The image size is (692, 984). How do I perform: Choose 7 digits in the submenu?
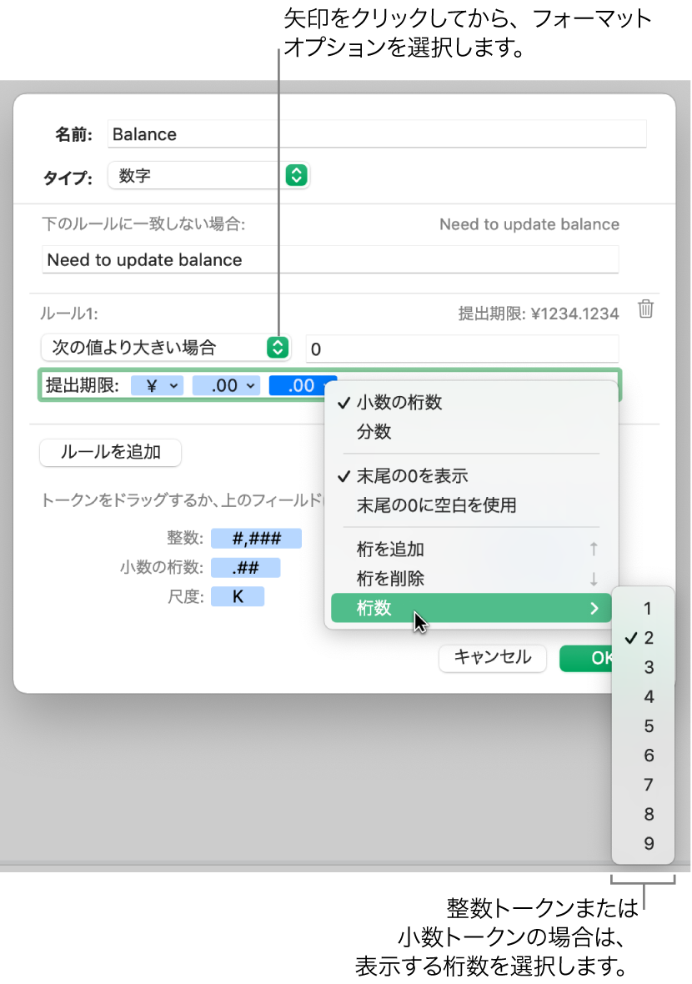pos(644,785)
